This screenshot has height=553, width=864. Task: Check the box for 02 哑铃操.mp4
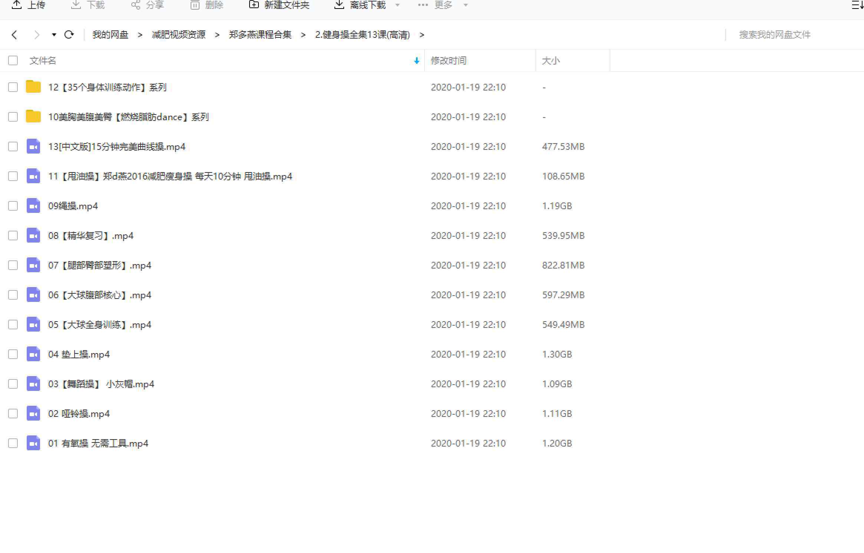[x=13, y=414]
